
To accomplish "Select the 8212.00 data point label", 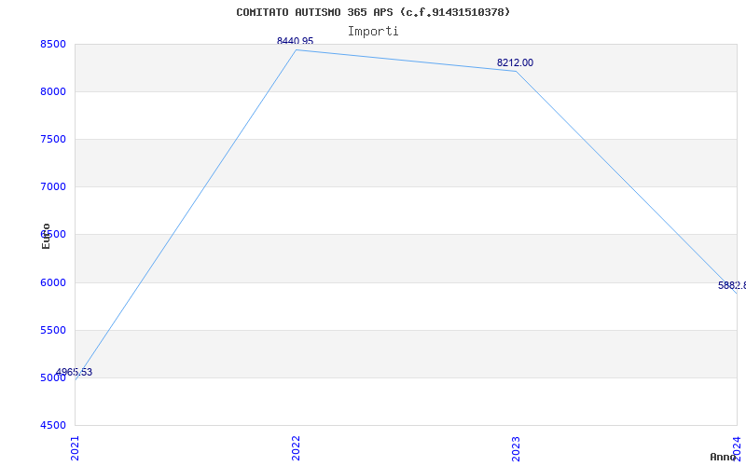I will [515, 62].
